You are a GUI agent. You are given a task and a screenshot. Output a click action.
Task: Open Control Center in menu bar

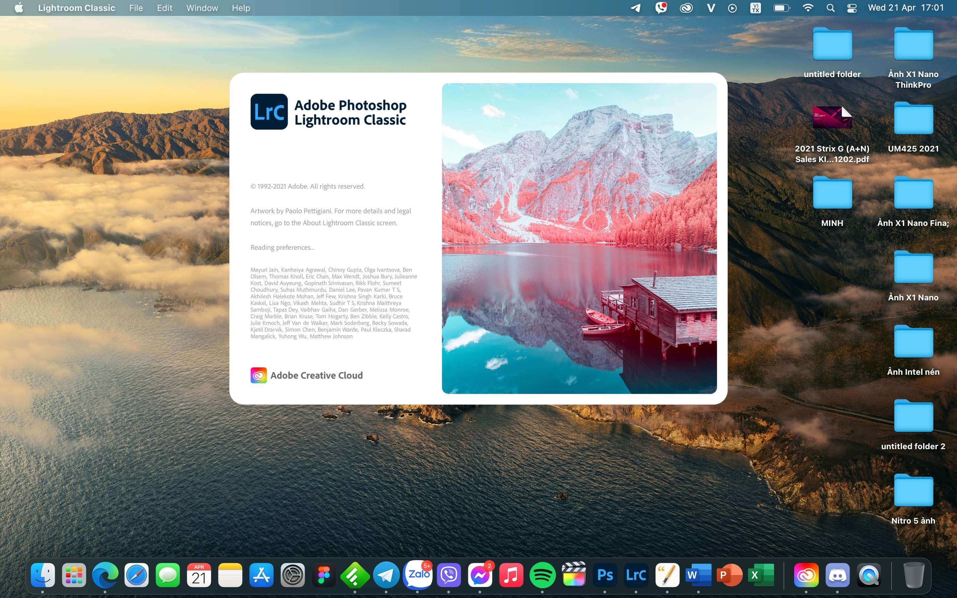tap(852, 8)
